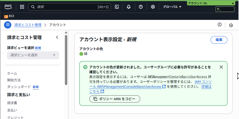Collapse the 請求とコスト管理 sidebar

pos(57,37)
